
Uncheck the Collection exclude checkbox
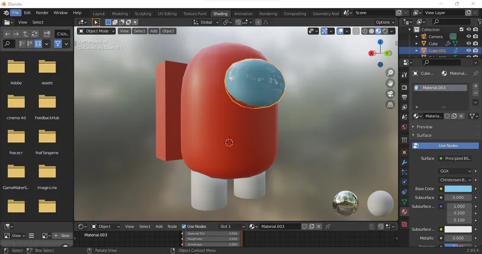click(x=462, y=29)
